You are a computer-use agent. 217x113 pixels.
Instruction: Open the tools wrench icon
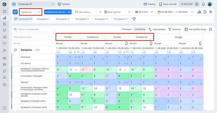tap(211, 12)
